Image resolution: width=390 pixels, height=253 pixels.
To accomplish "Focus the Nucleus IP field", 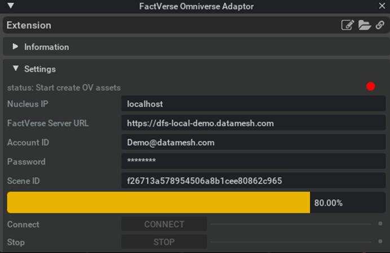I will point(254,104).
